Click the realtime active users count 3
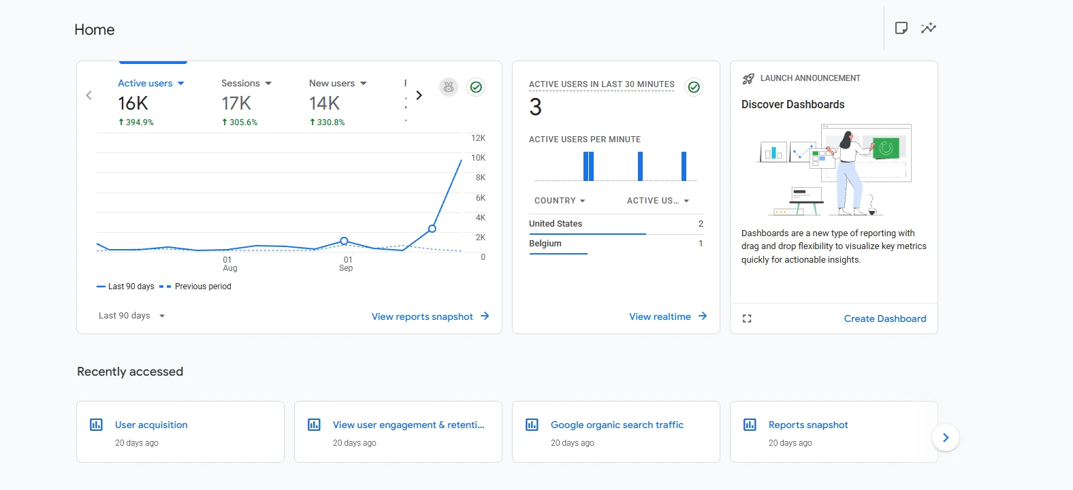The height and width of the screenshot is (490, 1073). (x=536, y=107)
